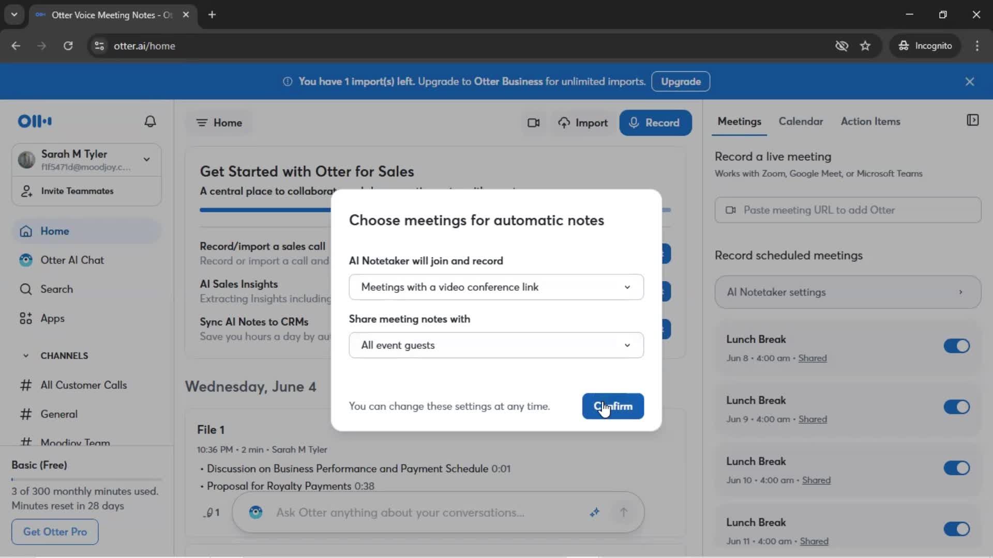Screen dimensions: 993x558
Task: Dismiss the upgrade banner with X
Action: (x=970, y=82)
